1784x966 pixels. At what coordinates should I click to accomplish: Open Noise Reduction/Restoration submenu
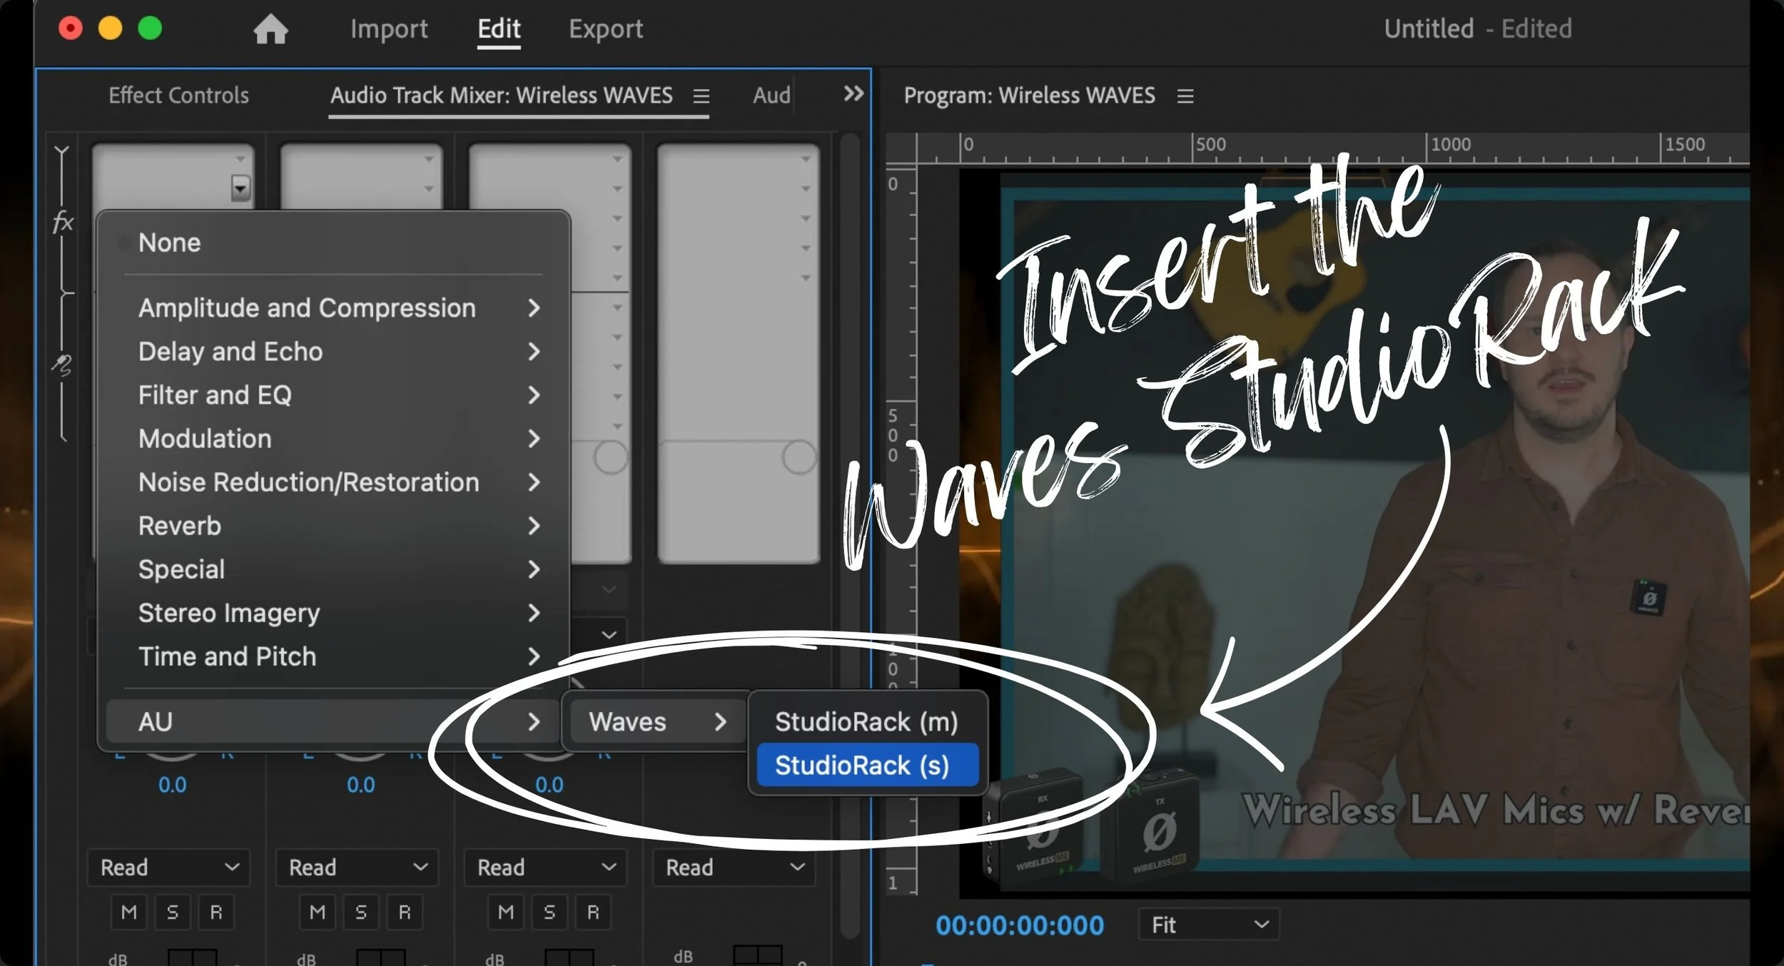[x=333, y=482]
